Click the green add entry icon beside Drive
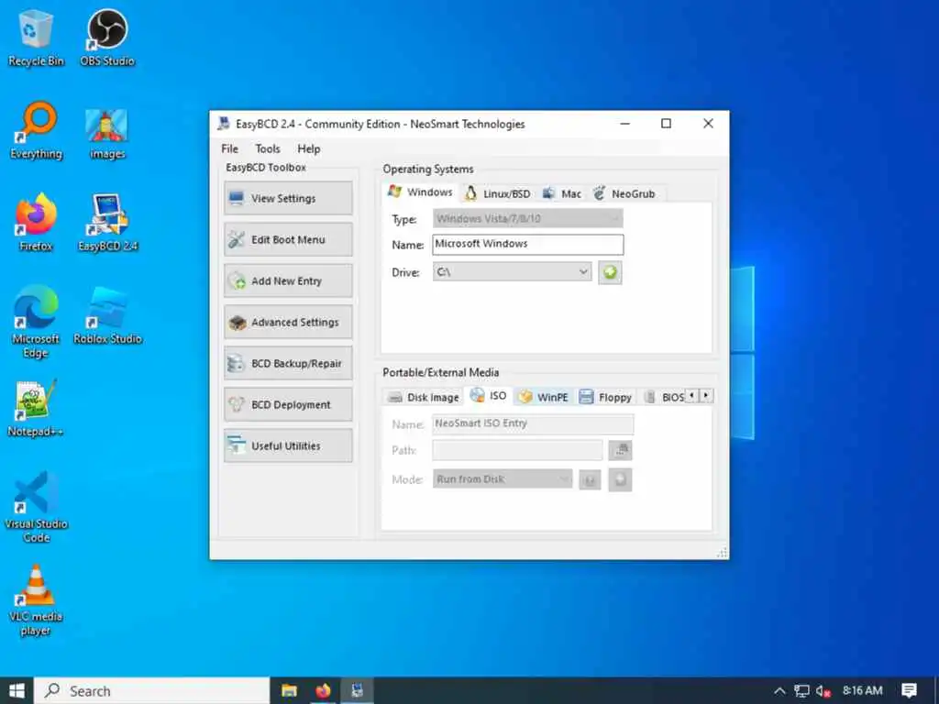 click(610, 272)
